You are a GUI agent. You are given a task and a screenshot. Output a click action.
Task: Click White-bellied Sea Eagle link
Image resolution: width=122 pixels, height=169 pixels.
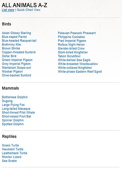74,60
